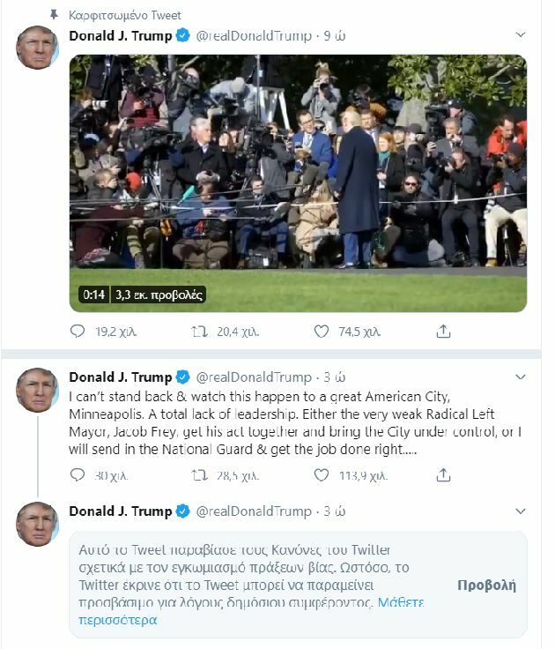The height and width of the screenshot is (649, 555).
Task: Retweet the pinned video tweet
Action: [199, 332]
